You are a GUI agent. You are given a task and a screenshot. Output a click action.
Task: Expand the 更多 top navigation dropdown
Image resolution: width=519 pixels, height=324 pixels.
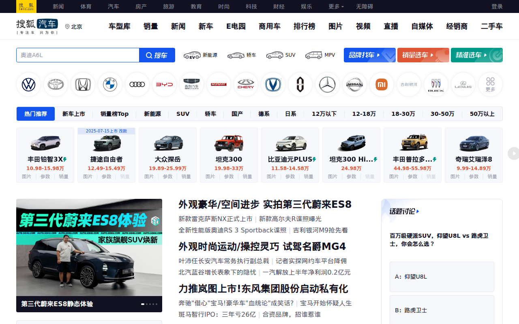tap(336, 6)
